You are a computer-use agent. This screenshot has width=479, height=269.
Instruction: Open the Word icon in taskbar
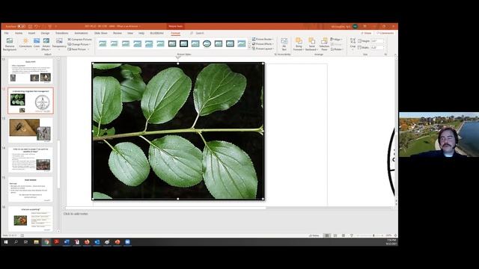tap(67, 242)
